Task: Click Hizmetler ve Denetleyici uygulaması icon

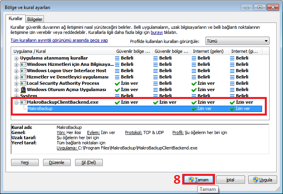Action: coord(23,77)
